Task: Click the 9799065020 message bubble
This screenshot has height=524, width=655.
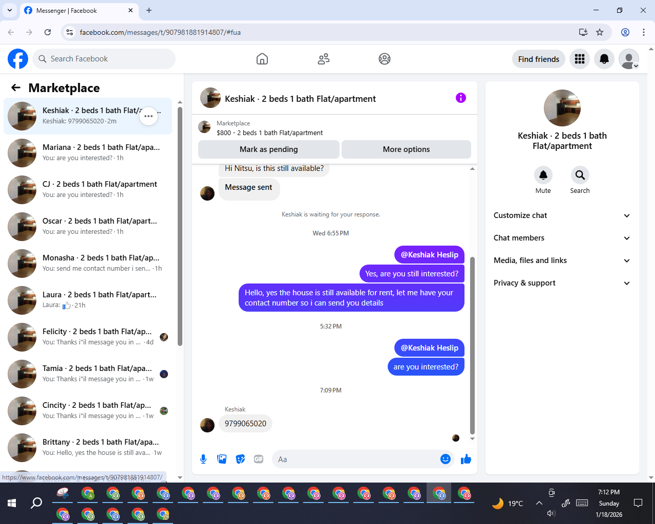Action: click(x=245, y=424)
